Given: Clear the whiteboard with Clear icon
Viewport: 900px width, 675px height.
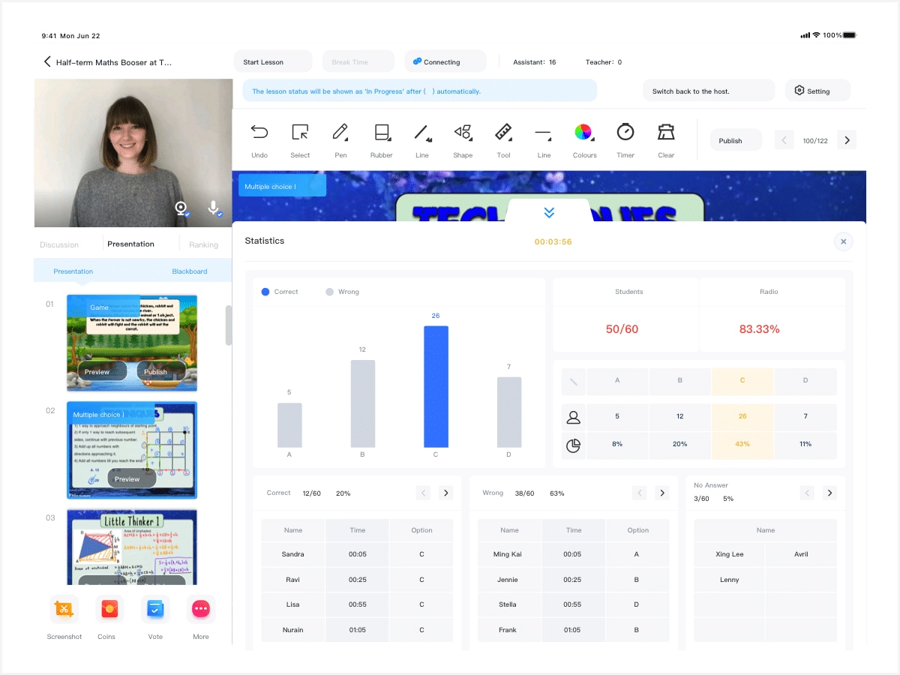Looking at the screenshot, I should [666, 133].
